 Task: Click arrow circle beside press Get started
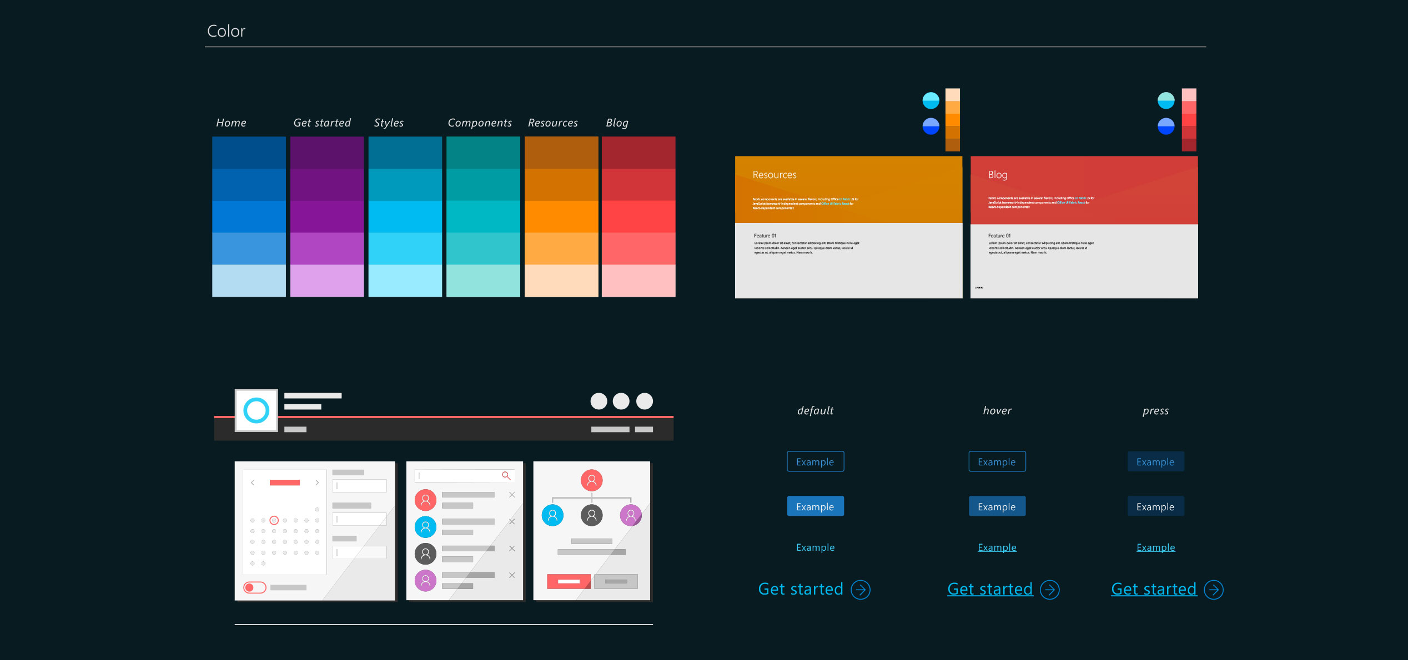(1214, 590)
